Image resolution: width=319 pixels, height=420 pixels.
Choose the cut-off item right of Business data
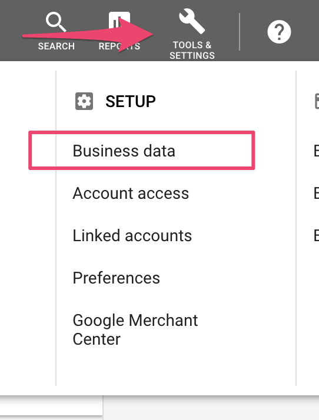(316, 151)
